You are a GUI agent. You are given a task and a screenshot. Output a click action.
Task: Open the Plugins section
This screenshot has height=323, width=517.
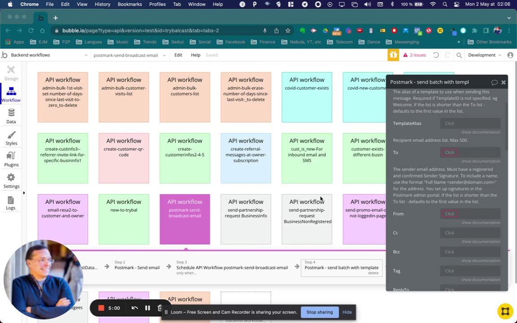pos(11,160)
